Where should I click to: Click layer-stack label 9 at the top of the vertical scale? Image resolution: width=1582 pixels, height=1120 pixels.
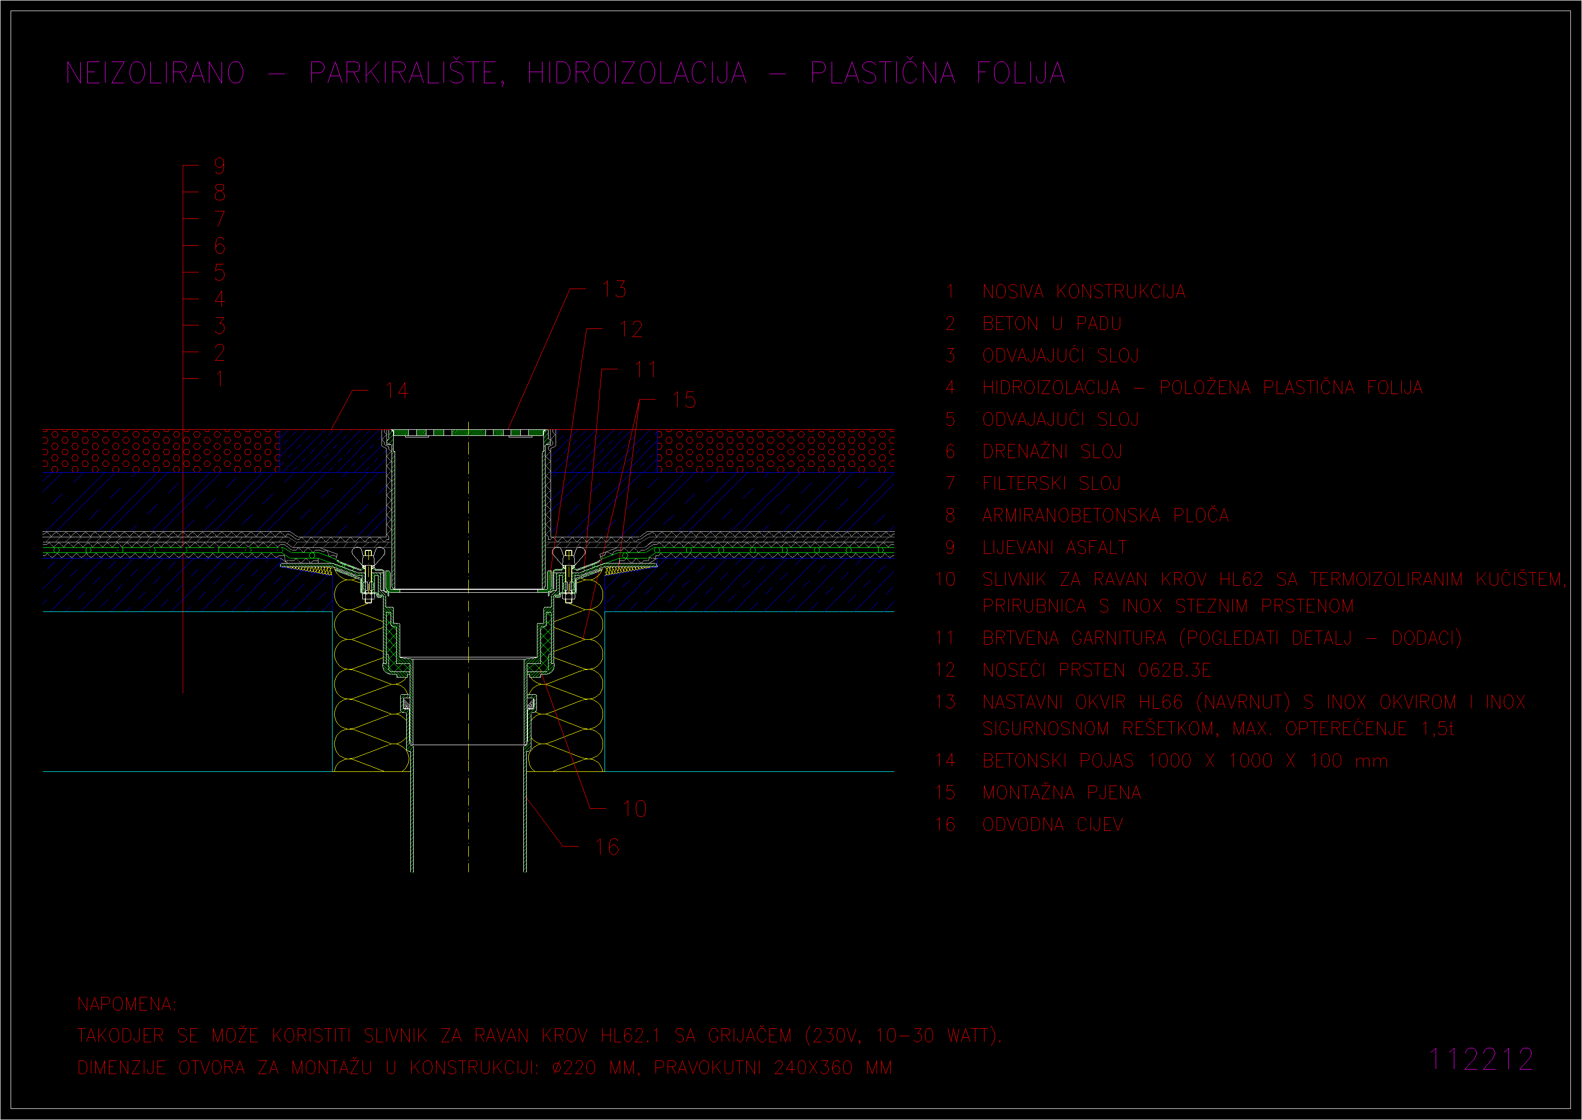tap(220, 165)
